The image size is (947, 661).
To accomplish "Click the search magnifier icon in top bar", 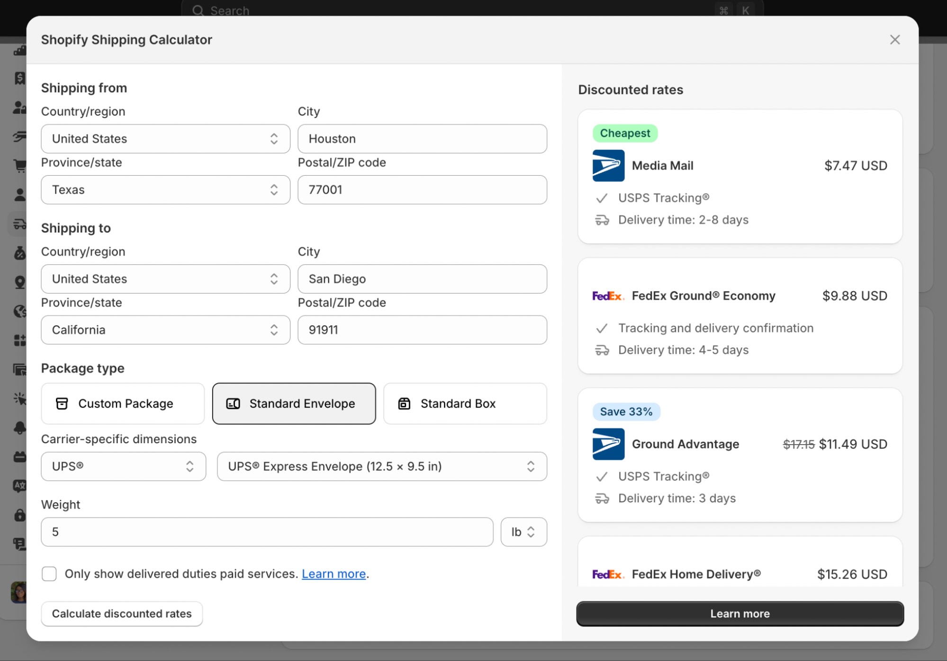I will tap(198, 10).
